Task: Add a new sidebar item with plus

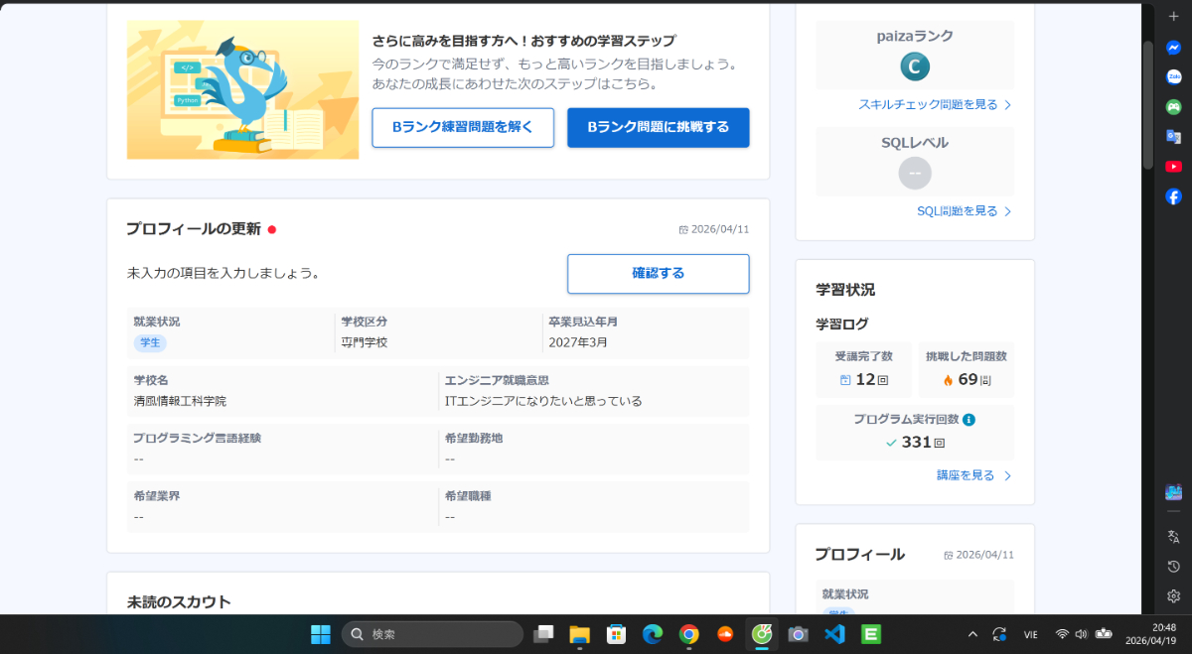Action: coord(1173,17)
